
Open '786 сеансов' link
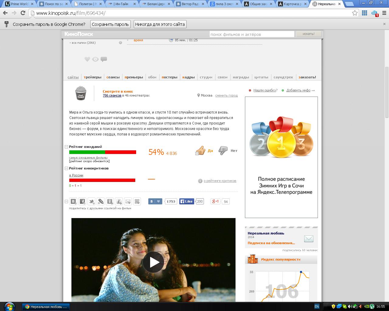coord(112,95)
